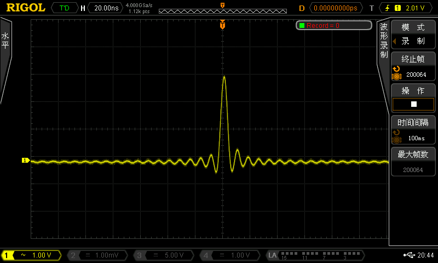Click the arrow beside 录制
This screenshot has width=438, height=263.
coord(394,41)
